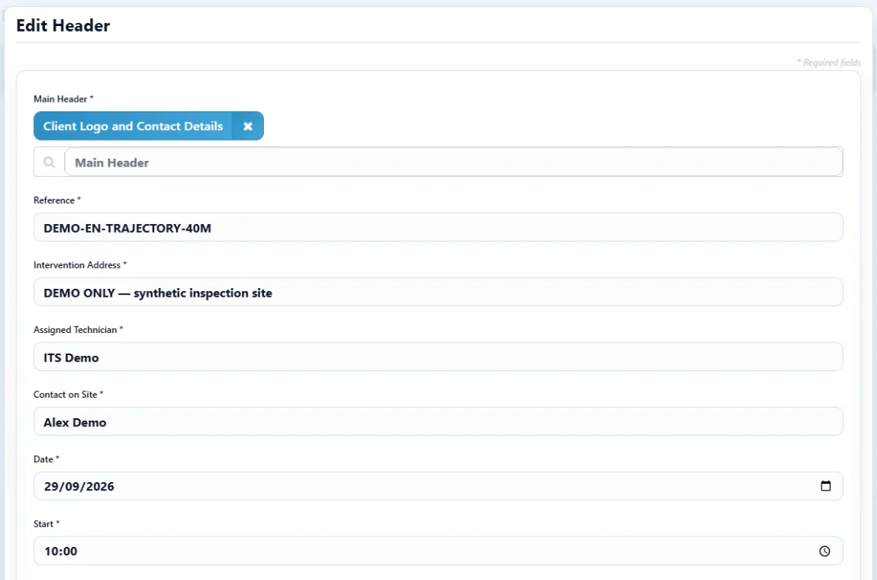Click the Intervention Address label
This screenshot has width=877, height=580.
point(80,265)
